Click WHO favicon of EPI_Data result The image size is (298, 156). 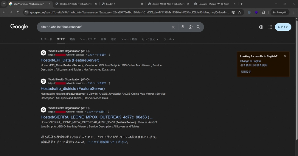[x=43, y=53]
